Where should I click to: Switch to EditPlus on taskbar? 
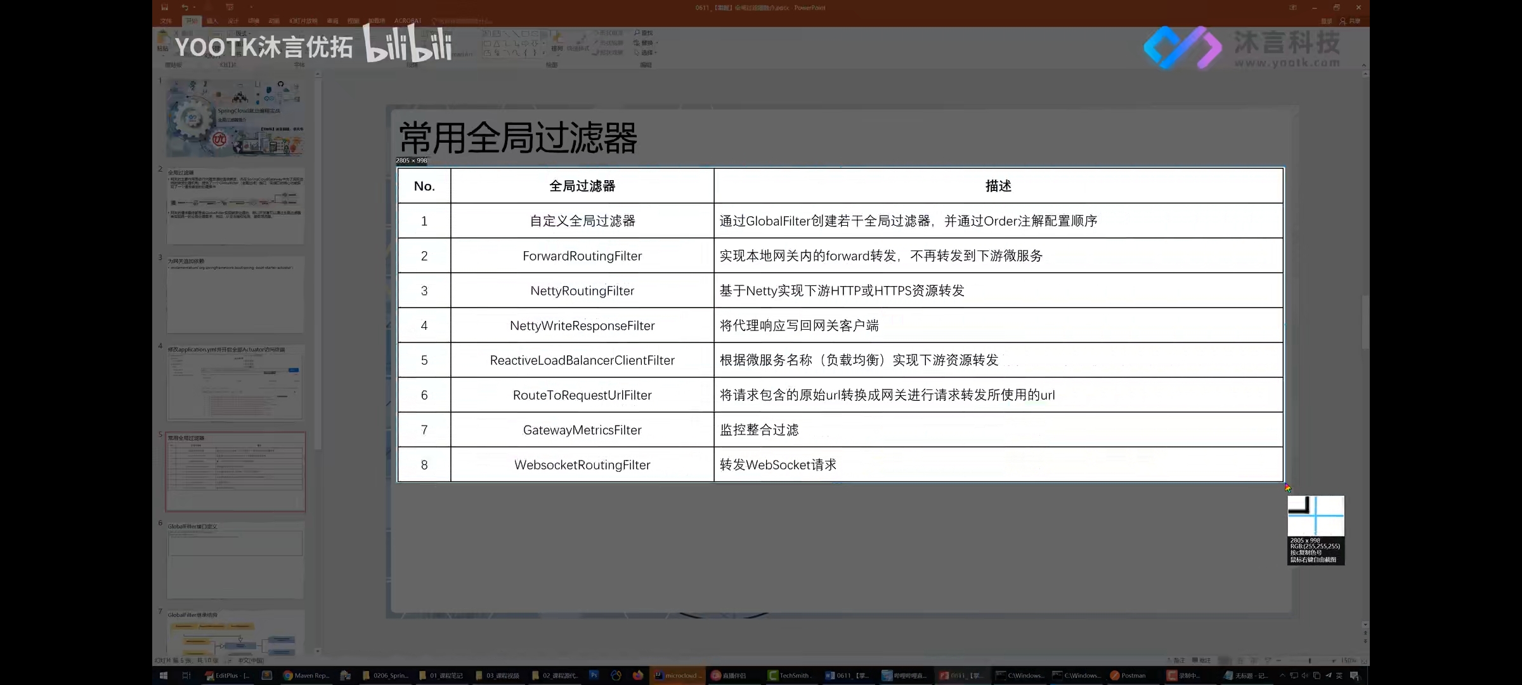(x=227, y=675)
